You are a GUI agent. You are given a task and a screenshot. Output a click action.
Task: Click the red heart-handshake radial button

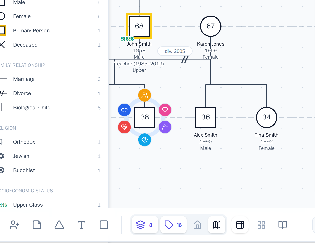(x=124, y=127)
